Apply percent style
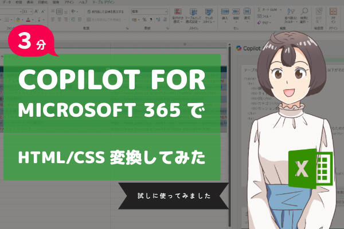Image resolution: width=344 pixels, height=229 pixels. pos(144,20)
